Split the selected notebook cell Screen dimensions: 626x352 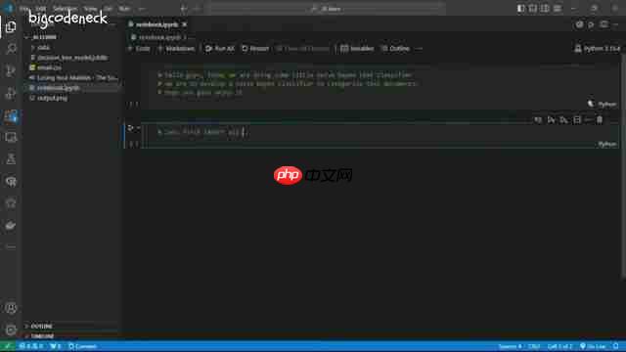577,119
